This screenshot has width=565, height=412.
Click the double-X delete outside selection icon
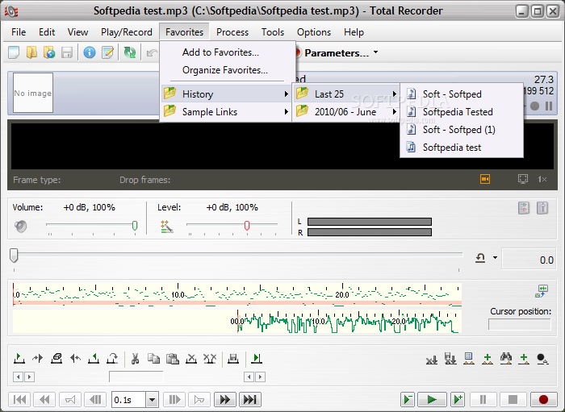[x=210, y=359]
